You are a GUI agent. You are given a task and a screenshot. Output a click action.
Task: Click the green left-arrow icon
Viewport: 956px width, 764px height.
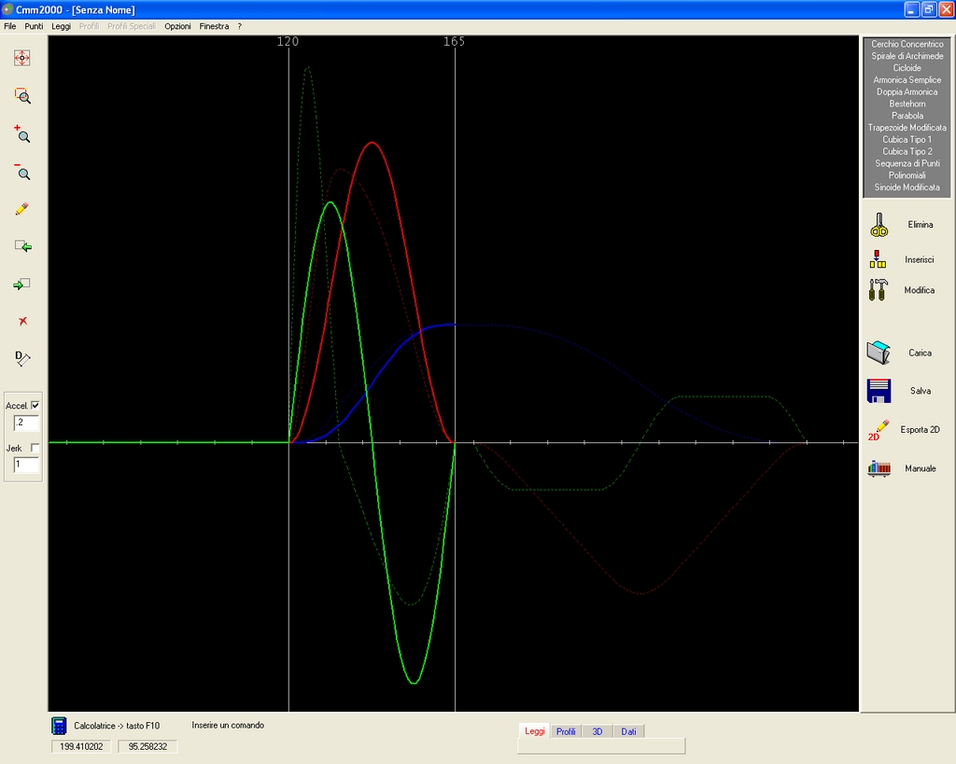pyautogui.click(x=22, y=246)
